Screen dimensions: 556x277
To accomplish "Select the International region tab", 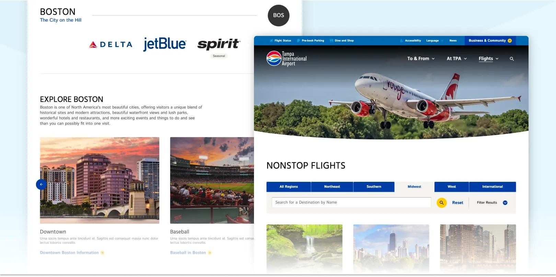I will [x=493, y=187].
